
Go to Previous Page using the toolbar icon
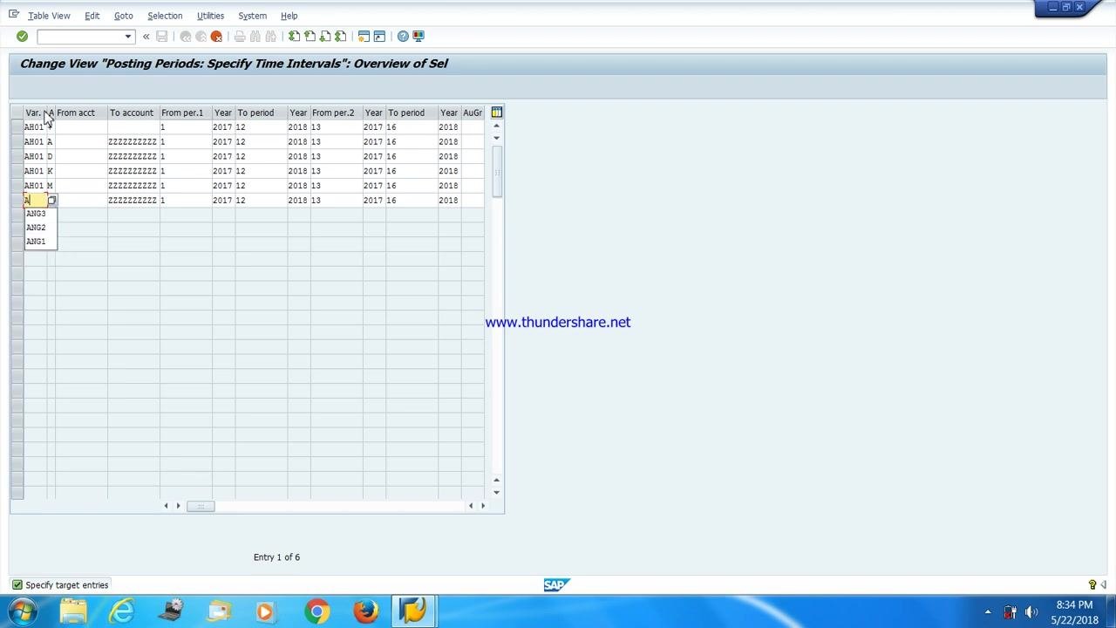[x=310, y=37]
